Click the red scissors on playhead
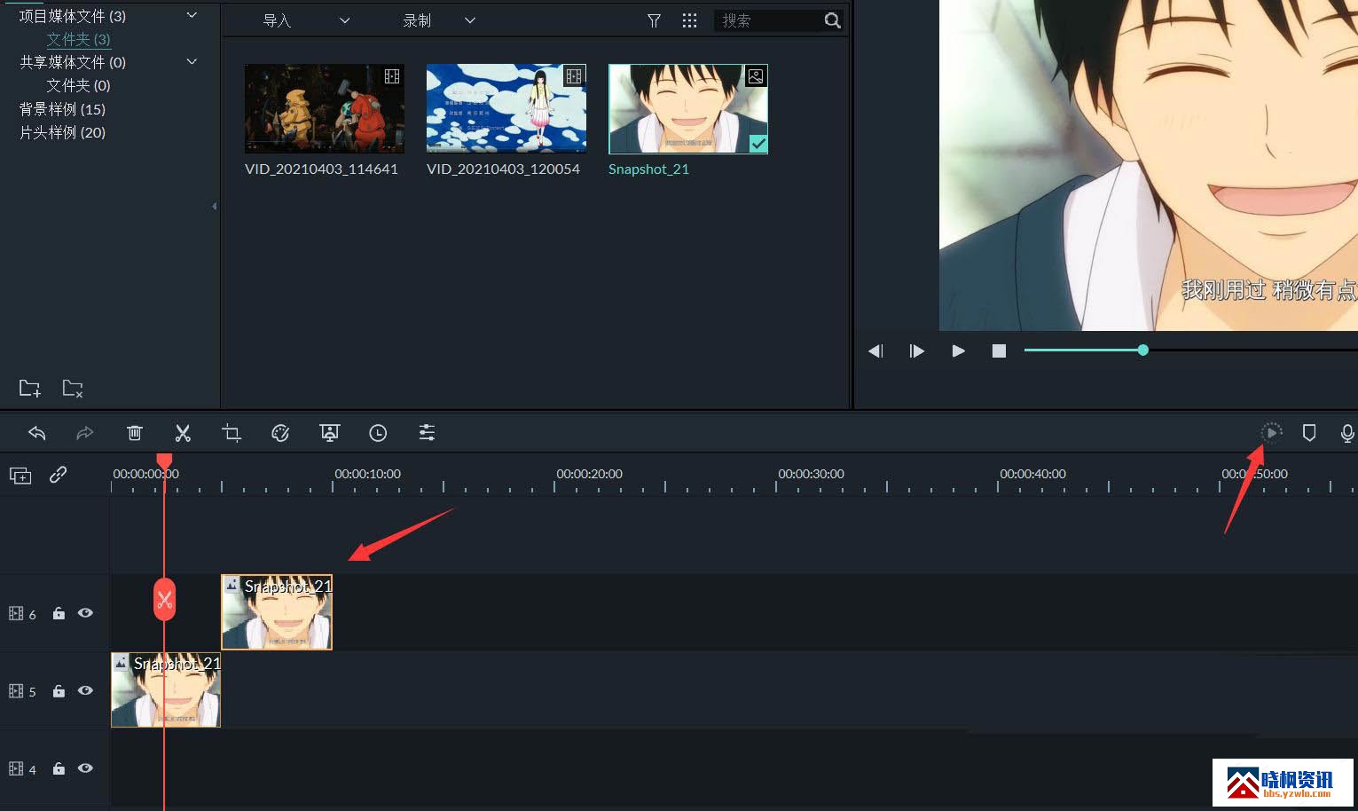 coord(164,600)
